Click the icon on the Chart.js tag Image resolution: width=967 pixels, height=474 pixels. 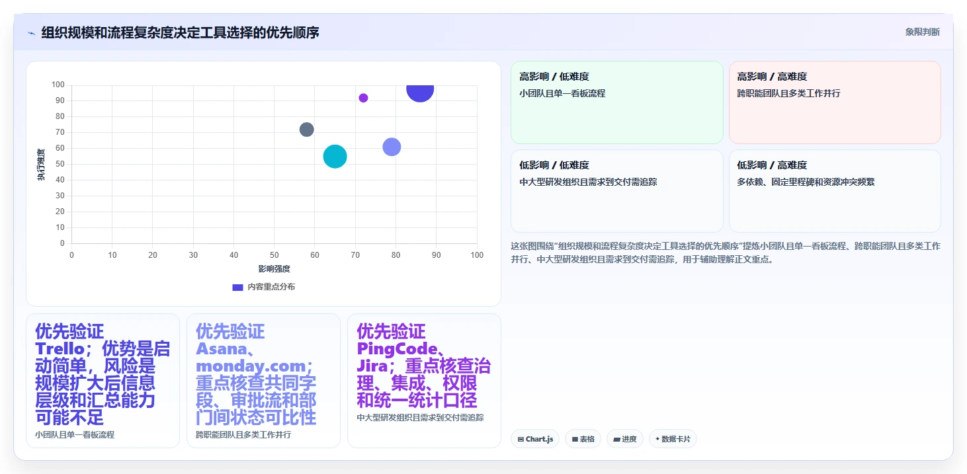[521, 440]
